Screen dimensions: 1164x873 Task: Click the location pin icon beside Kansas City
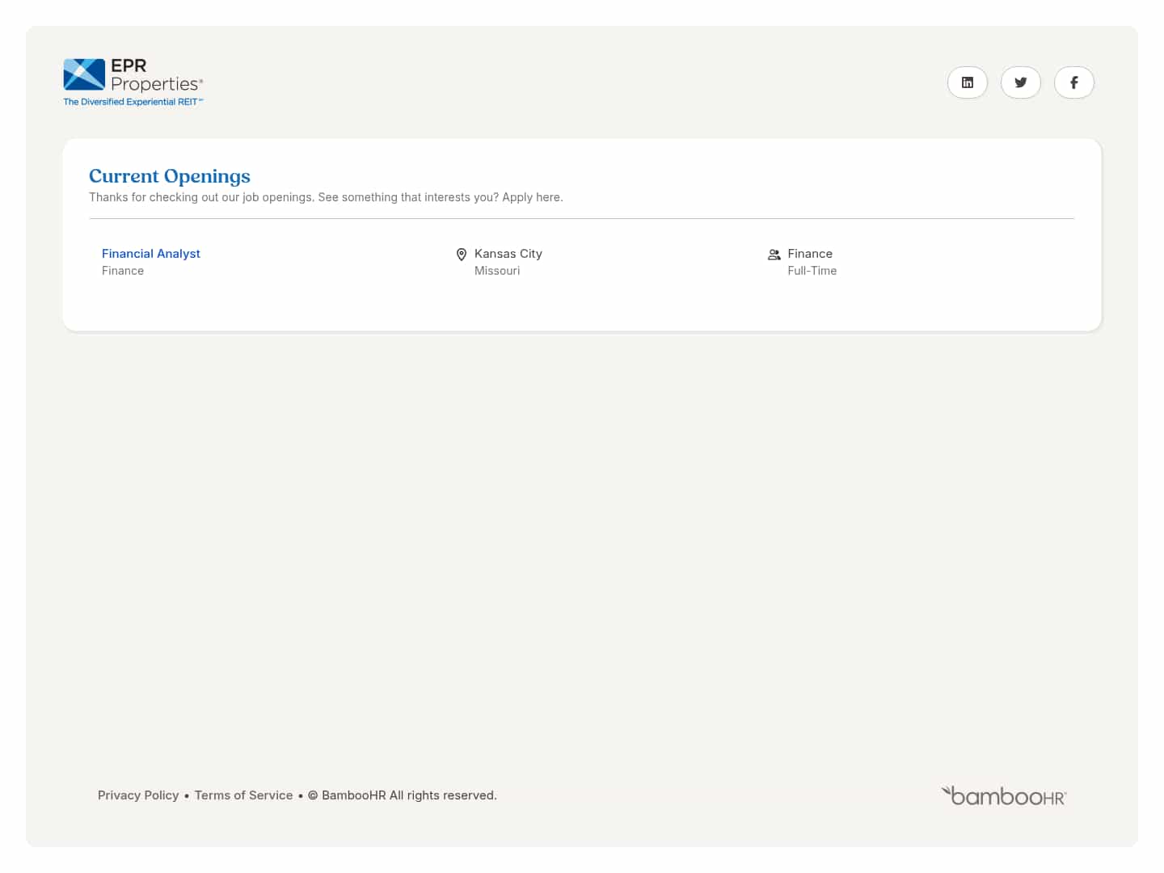462,255
